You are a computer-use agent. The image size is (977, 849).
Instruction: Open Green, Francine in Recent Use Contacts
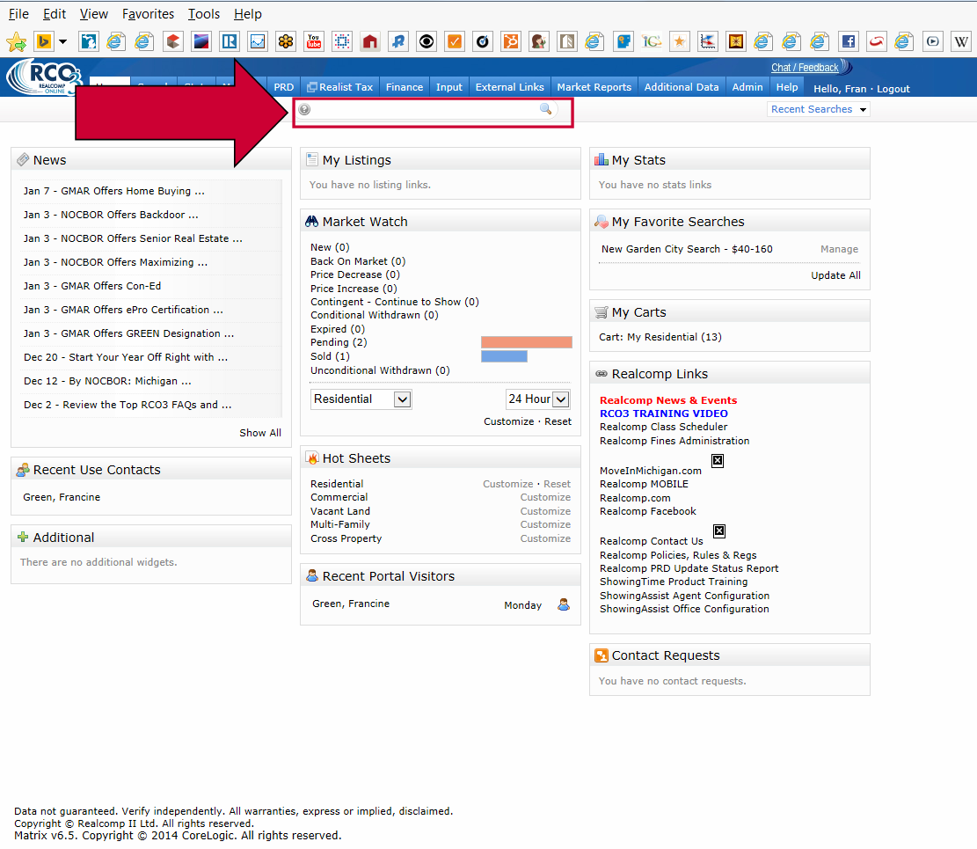[62, 497]
